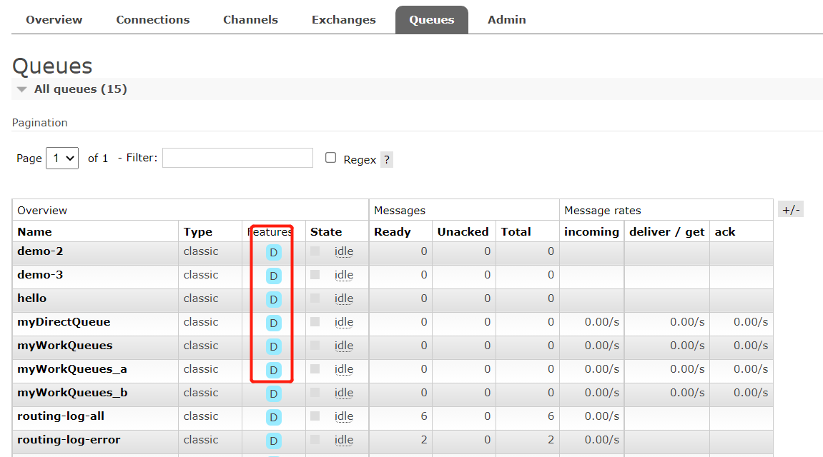This screenshot has height=457, width=823.
Task: Sort queues by Total column
Action: (x=516, y=231)
